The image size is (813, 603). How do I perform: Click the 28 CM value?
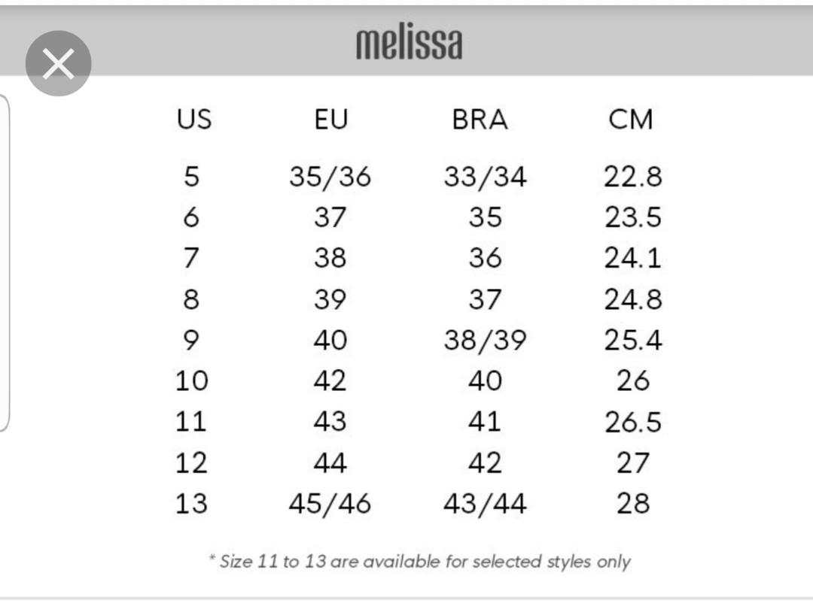click(x=632, y=503)
